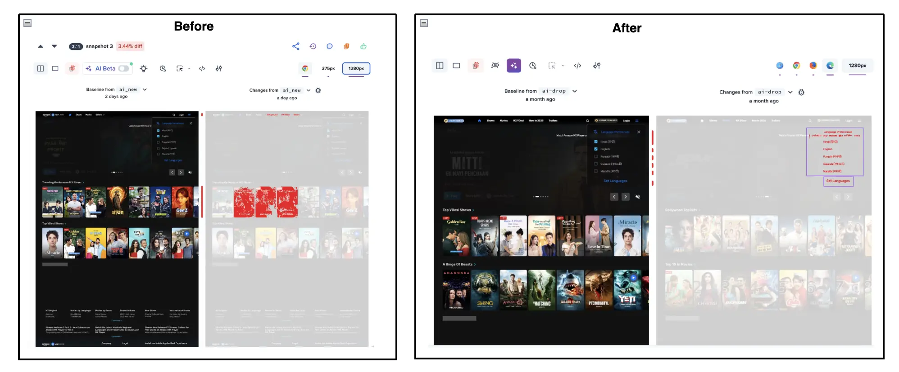The image size is (899, 372).
Task: Click the region select tool in Before toolbar
Action: tap(180, 68)
